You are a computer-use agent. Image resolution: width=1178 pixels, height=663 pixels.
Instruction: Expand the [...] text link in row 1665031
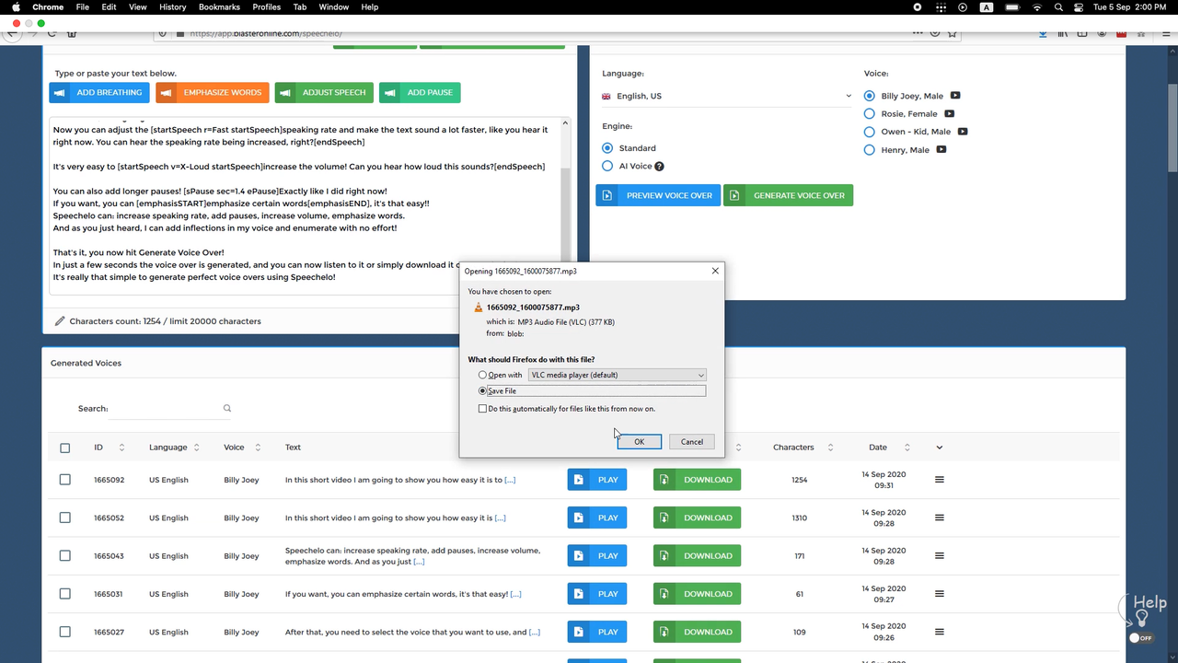pos(515,594)
